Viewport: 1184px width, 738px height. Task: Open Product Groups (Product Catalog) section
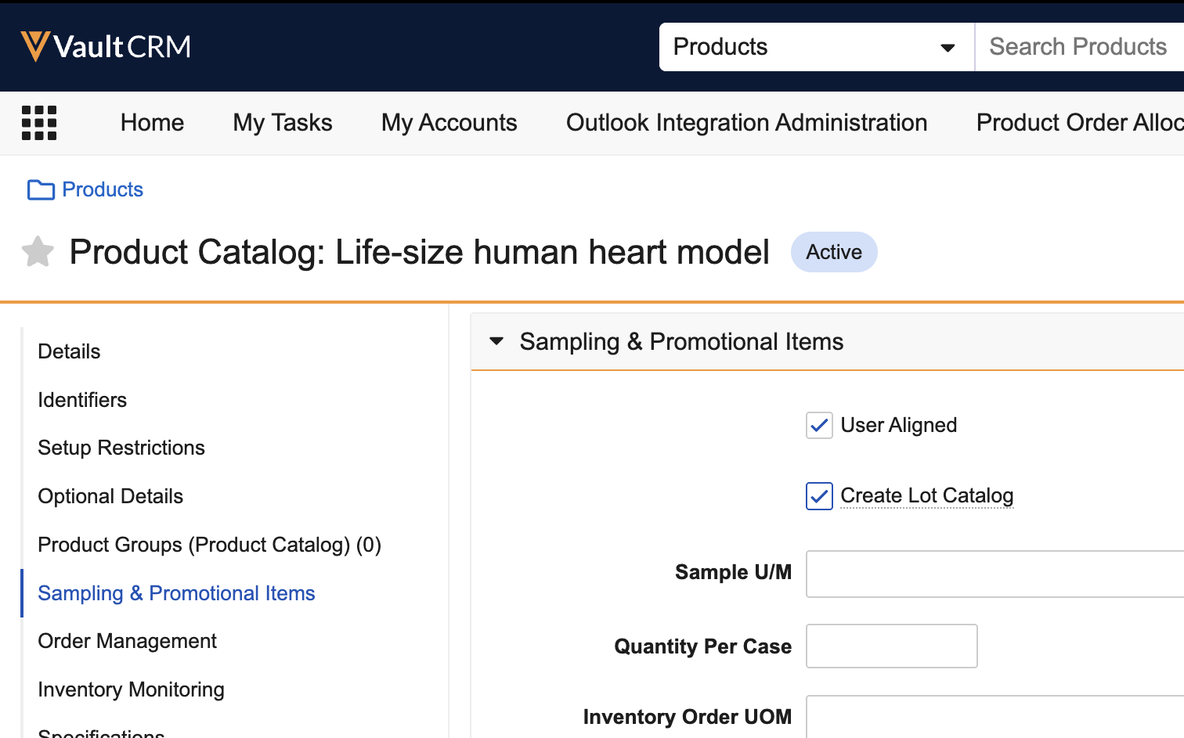click(209, 545)
